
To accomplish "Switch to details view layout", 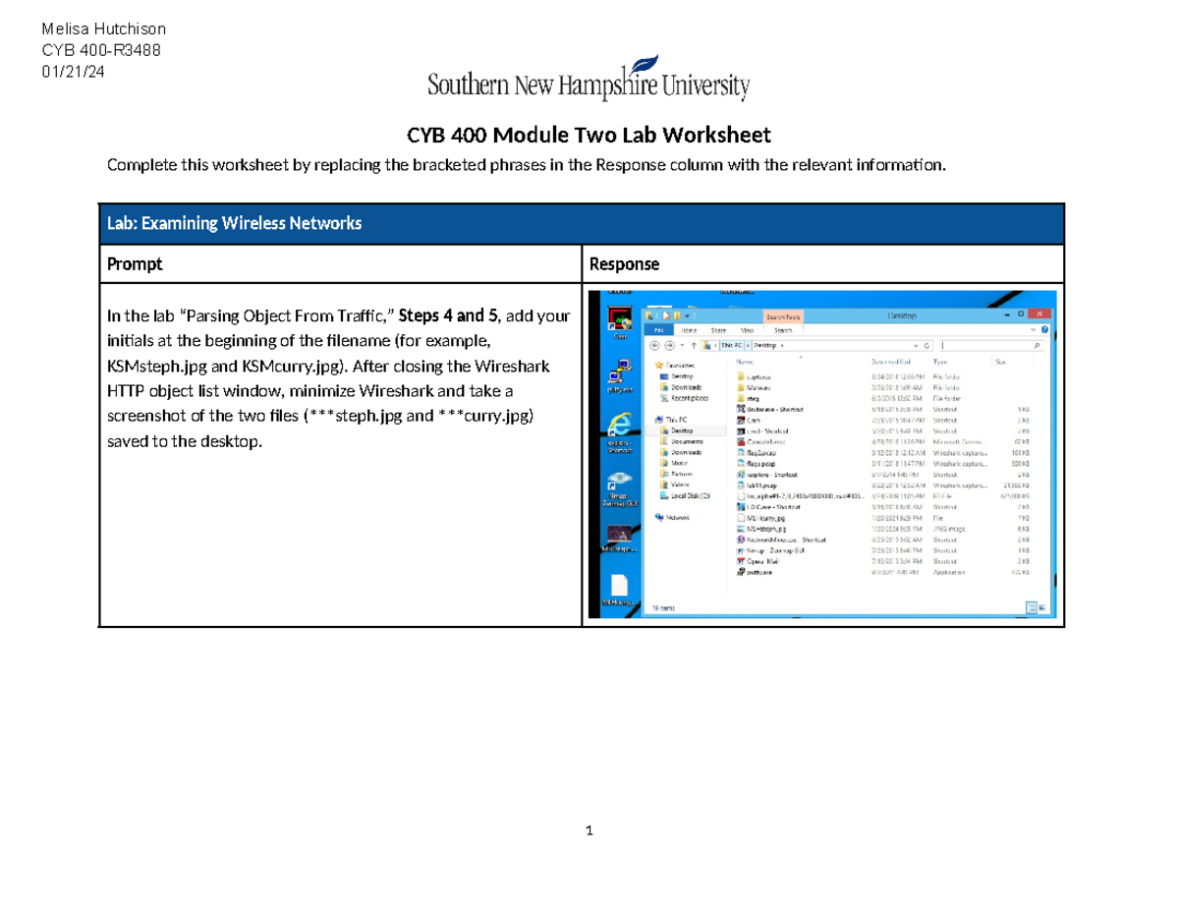I will [x=1030, y=608].
